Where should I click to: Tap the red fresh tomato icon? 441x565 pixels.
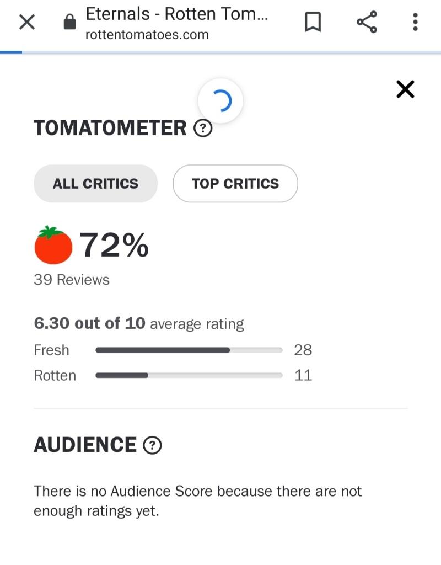pyautogui.click(x=53, y=246)
